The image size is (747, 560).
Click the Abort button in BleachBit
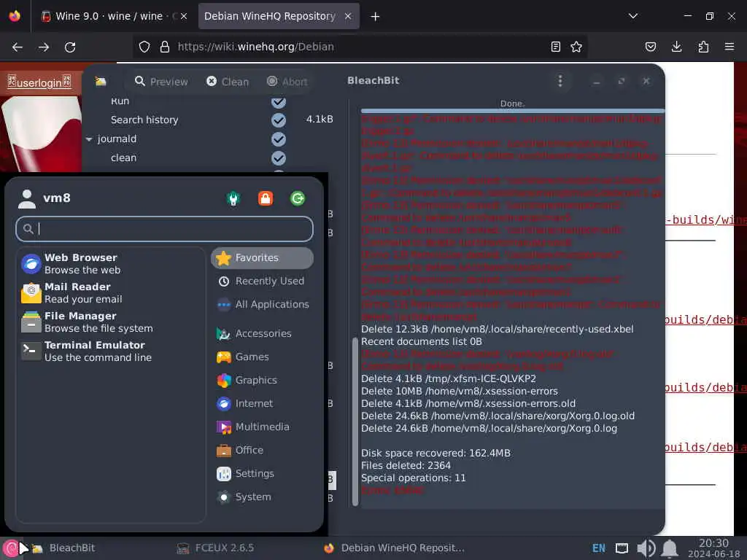(x=287, y=82)
